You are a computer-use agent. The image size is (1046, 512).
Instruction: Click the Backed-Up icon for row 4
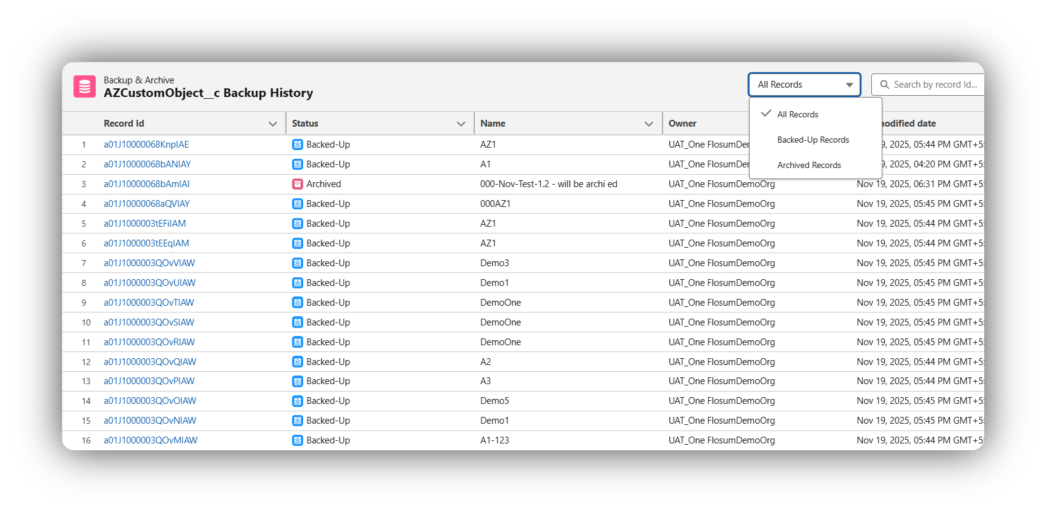[x=298, y=204]
